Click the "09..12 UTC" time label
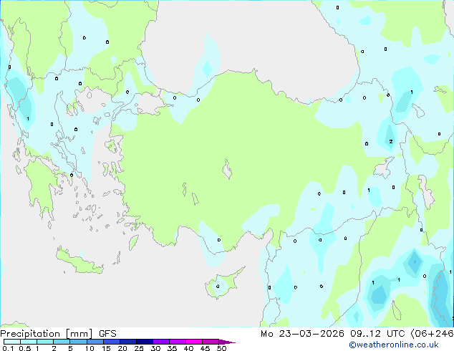Viewport: 454px width, 351px height. point(377,334)
